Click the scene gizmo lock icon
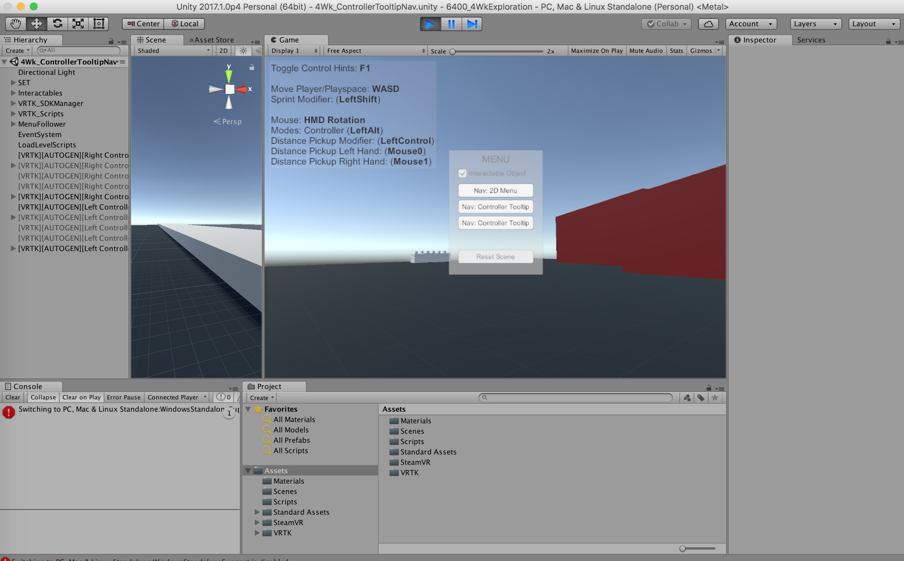 (x=251, y=67)
